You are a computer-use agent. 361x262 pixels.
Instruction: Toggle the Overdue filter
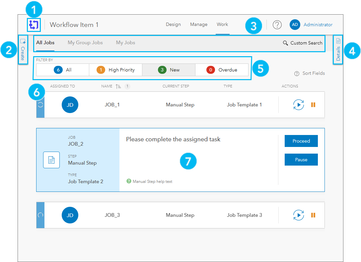[x=222, y=70]
